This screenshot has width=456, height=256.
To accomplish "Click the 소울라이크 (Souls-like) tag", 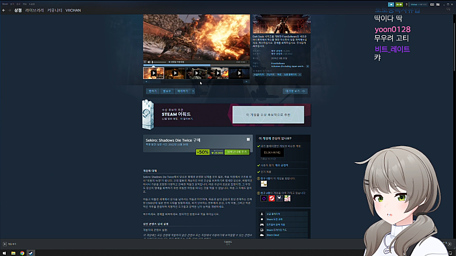I will [259, 75].
